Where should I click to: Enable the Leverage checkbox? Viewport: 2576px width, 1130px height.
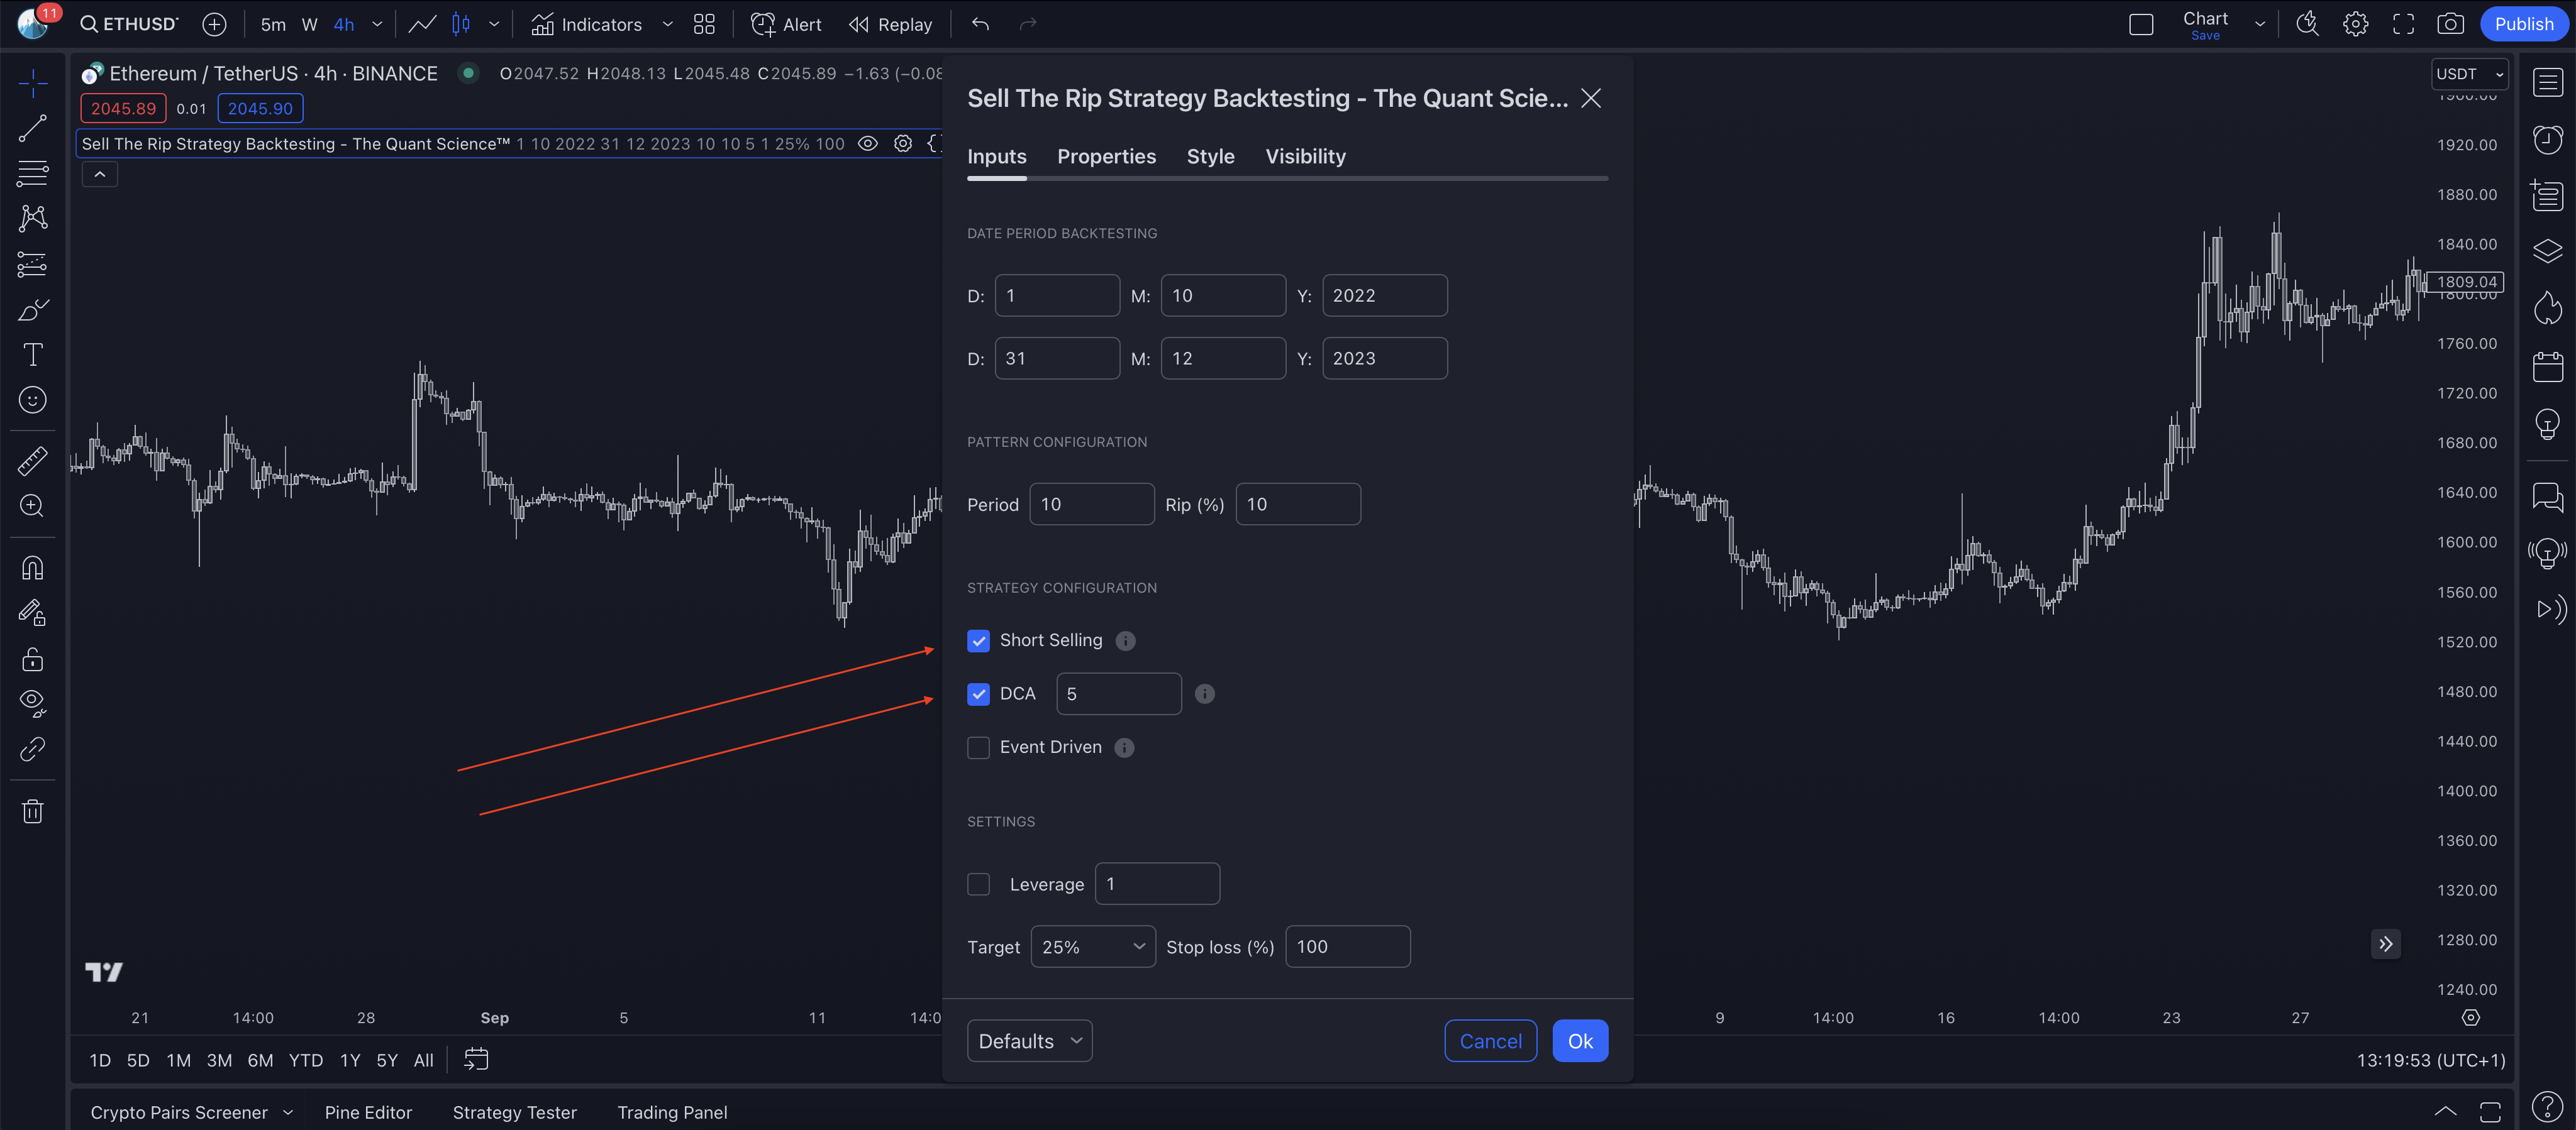pyautogui.click(x=978, y=884)
